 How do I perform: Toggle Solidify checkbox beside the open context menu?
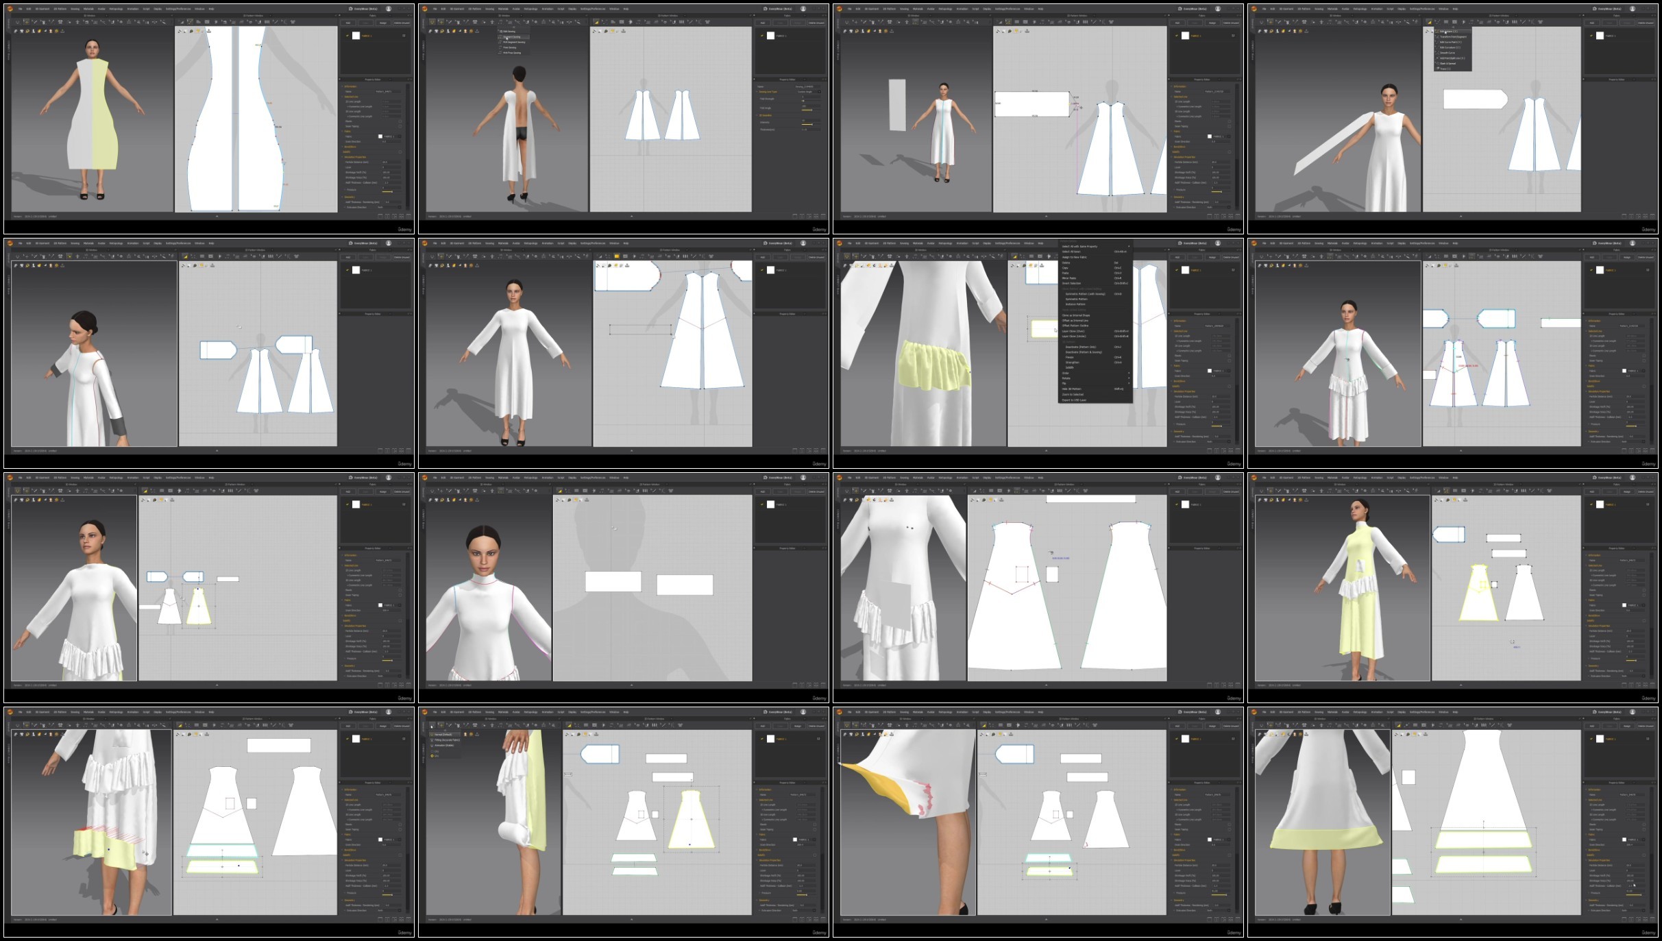click(1070, 367)
